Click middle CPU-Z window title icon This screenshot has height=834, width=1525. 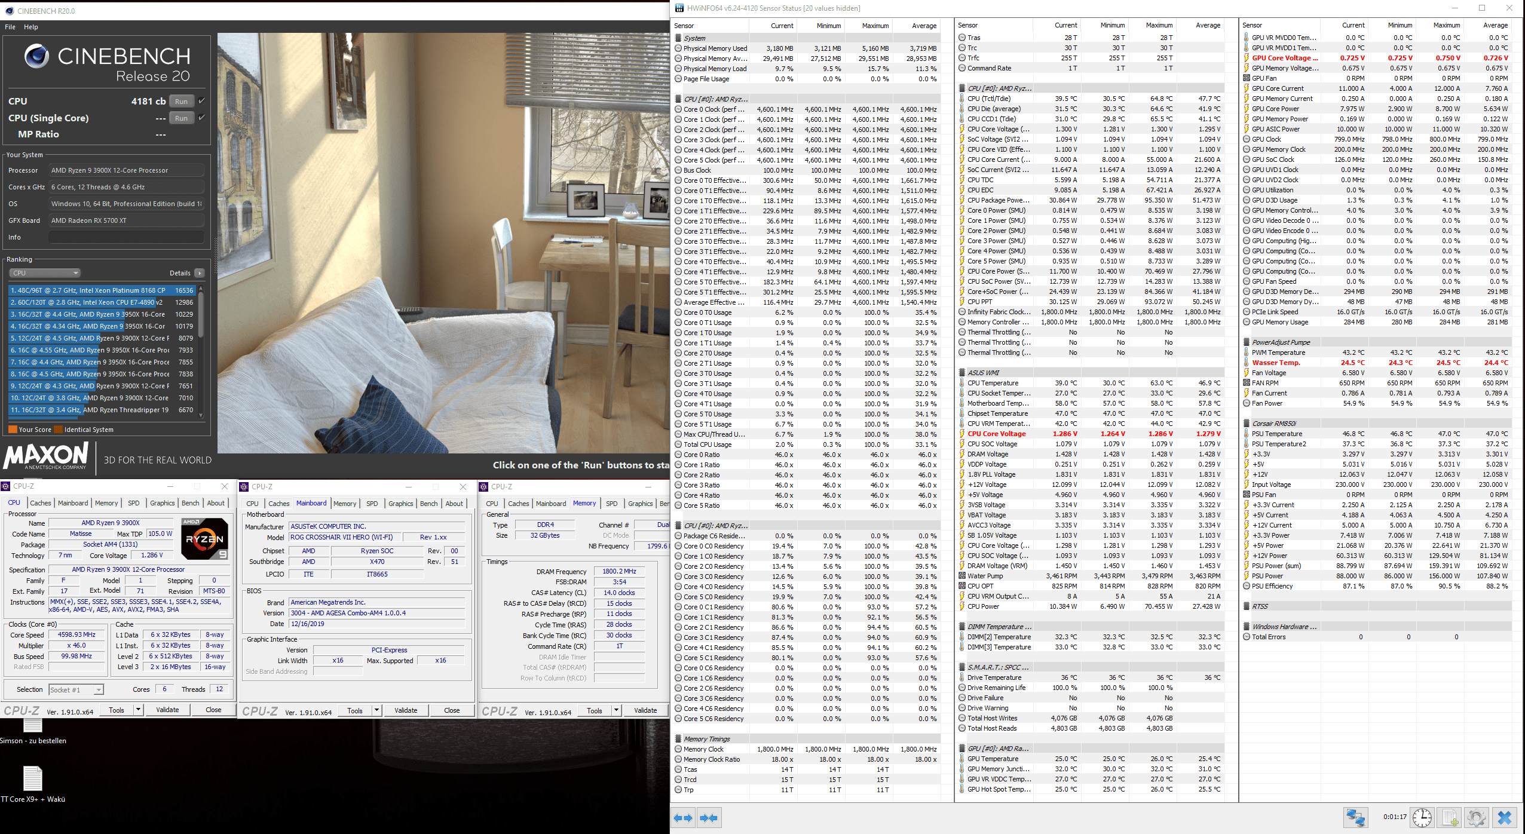pyautogui.click(x=244, y=487)
